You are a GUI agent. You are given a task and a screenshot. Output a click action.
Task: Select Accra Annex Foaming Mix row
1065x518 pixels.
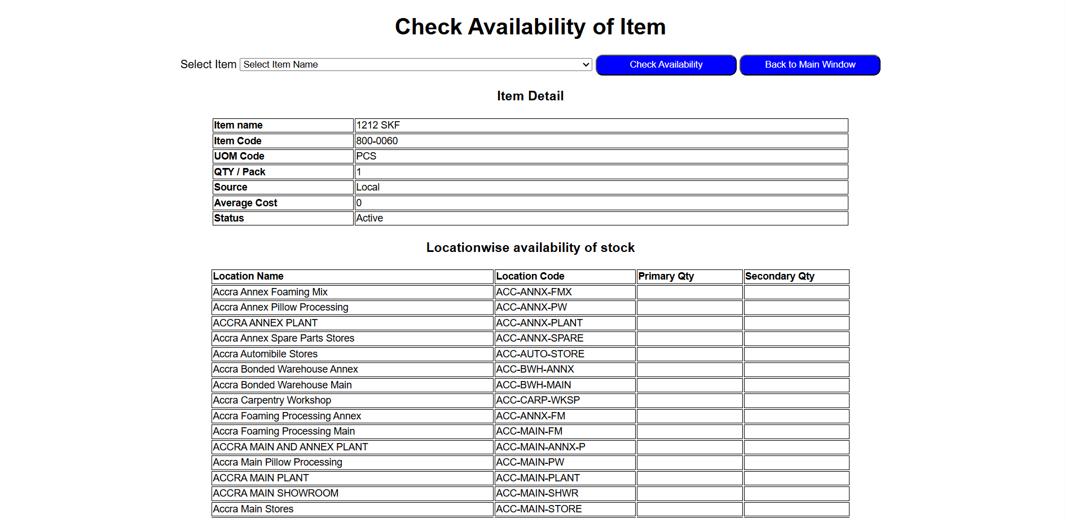click(x=352, y=292)
